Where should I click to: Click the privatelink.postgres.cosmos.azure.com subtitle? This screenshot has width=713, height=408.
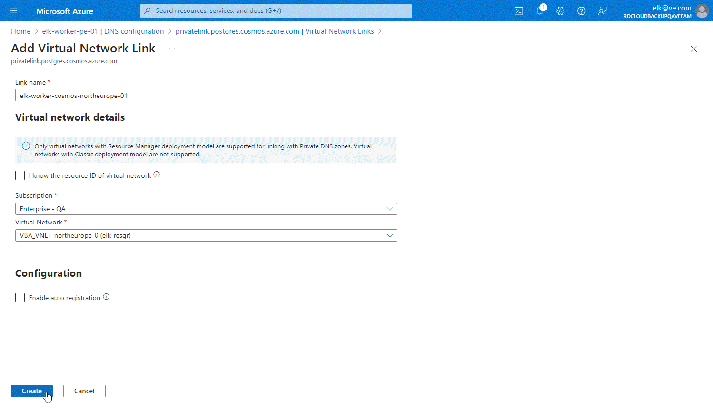tap(64, 61)
